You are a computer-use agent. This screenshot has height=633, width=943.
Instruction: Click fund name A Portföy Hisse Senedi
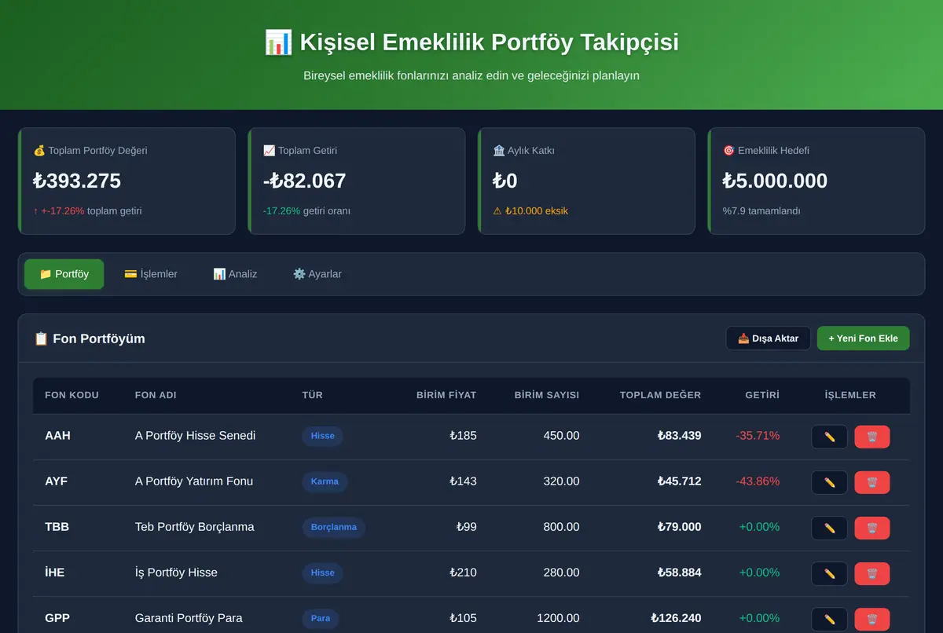coord(195,436)
